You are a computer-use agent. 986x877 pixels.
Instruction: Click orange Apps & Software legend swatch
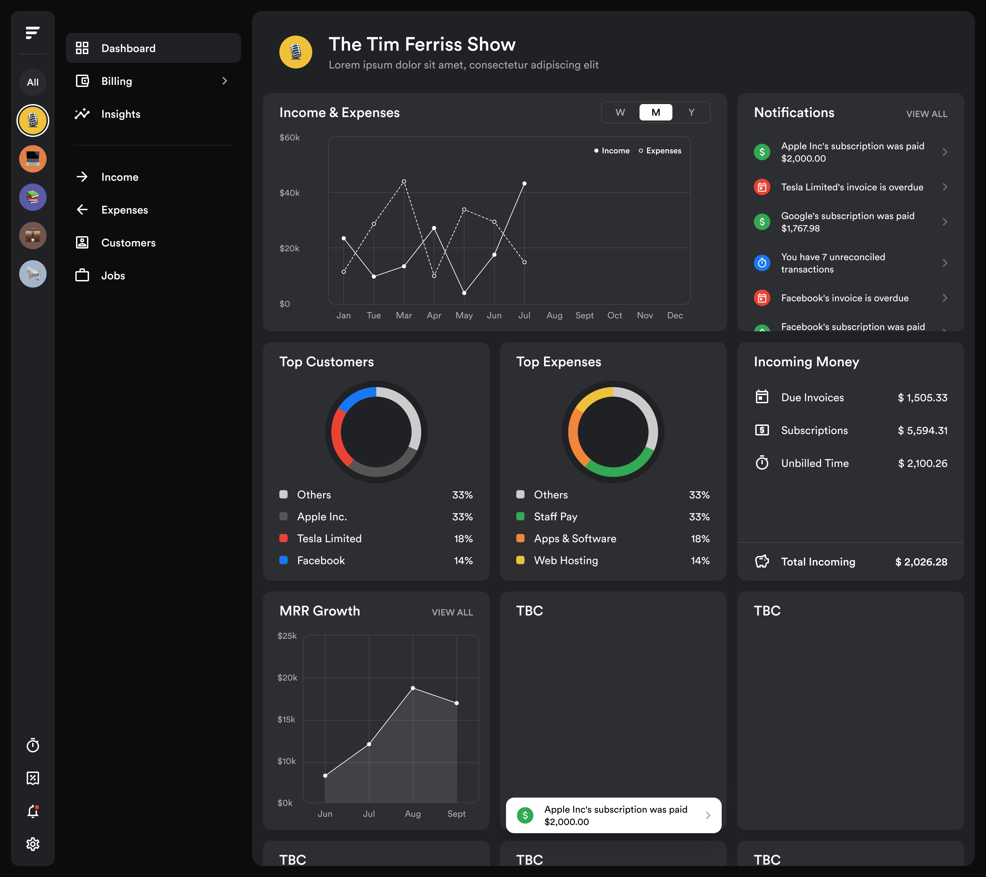520,538
